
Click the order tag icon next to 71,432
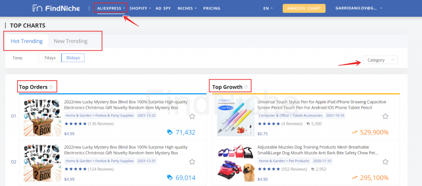170,132
